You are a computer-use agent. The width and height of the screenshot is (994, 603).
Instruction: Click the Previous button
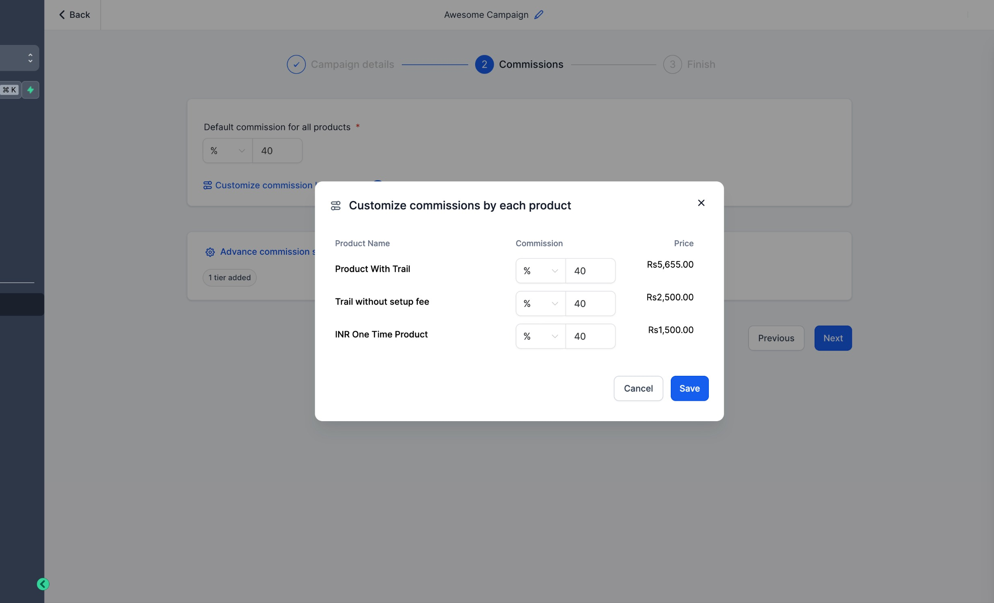click(x=776, y=338)
